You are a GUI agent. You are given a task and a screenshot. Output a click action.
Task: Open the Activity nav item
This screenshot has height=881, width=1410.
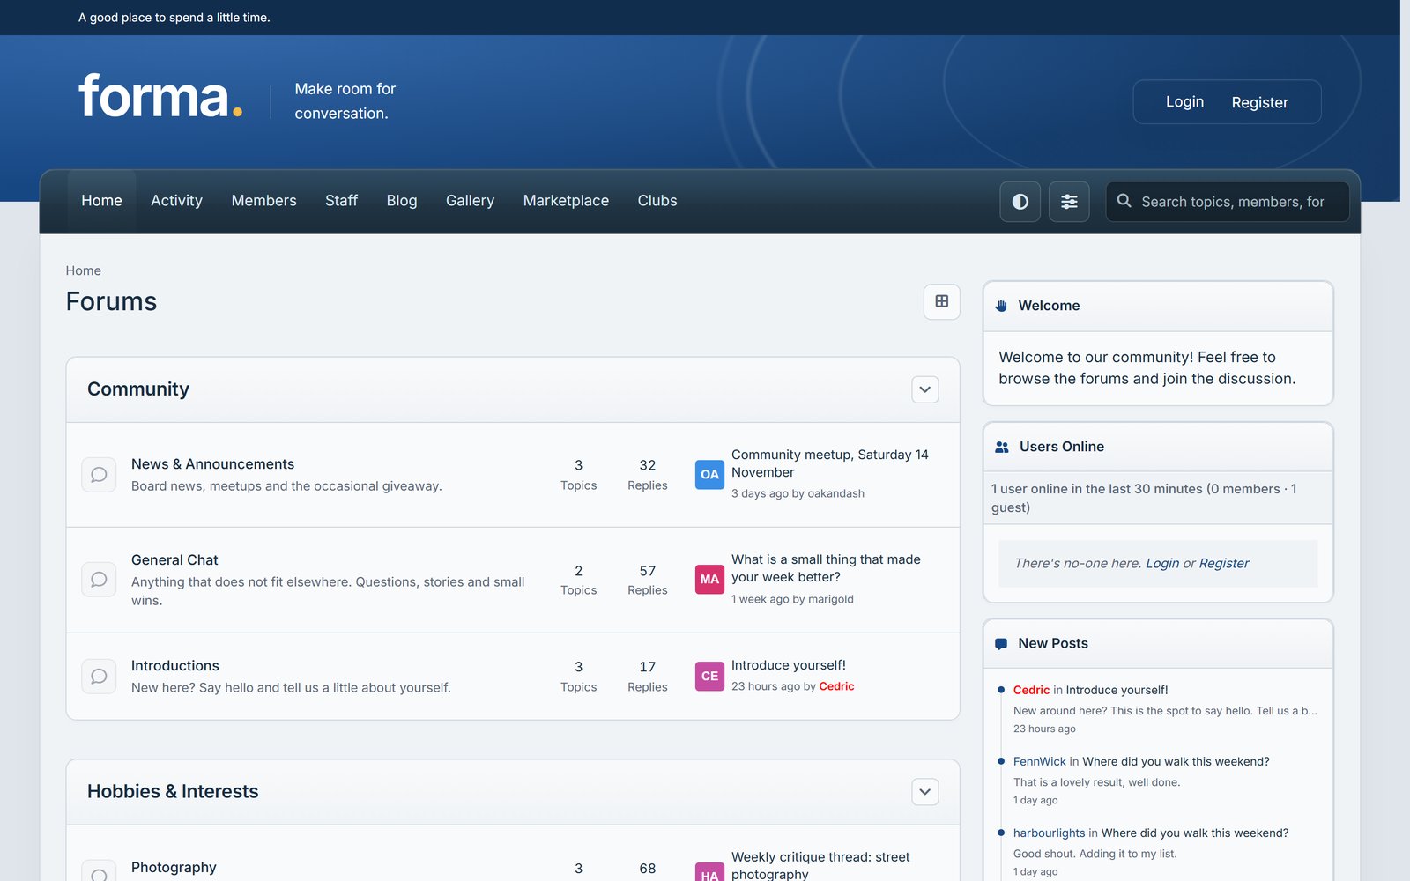(176, 201)
